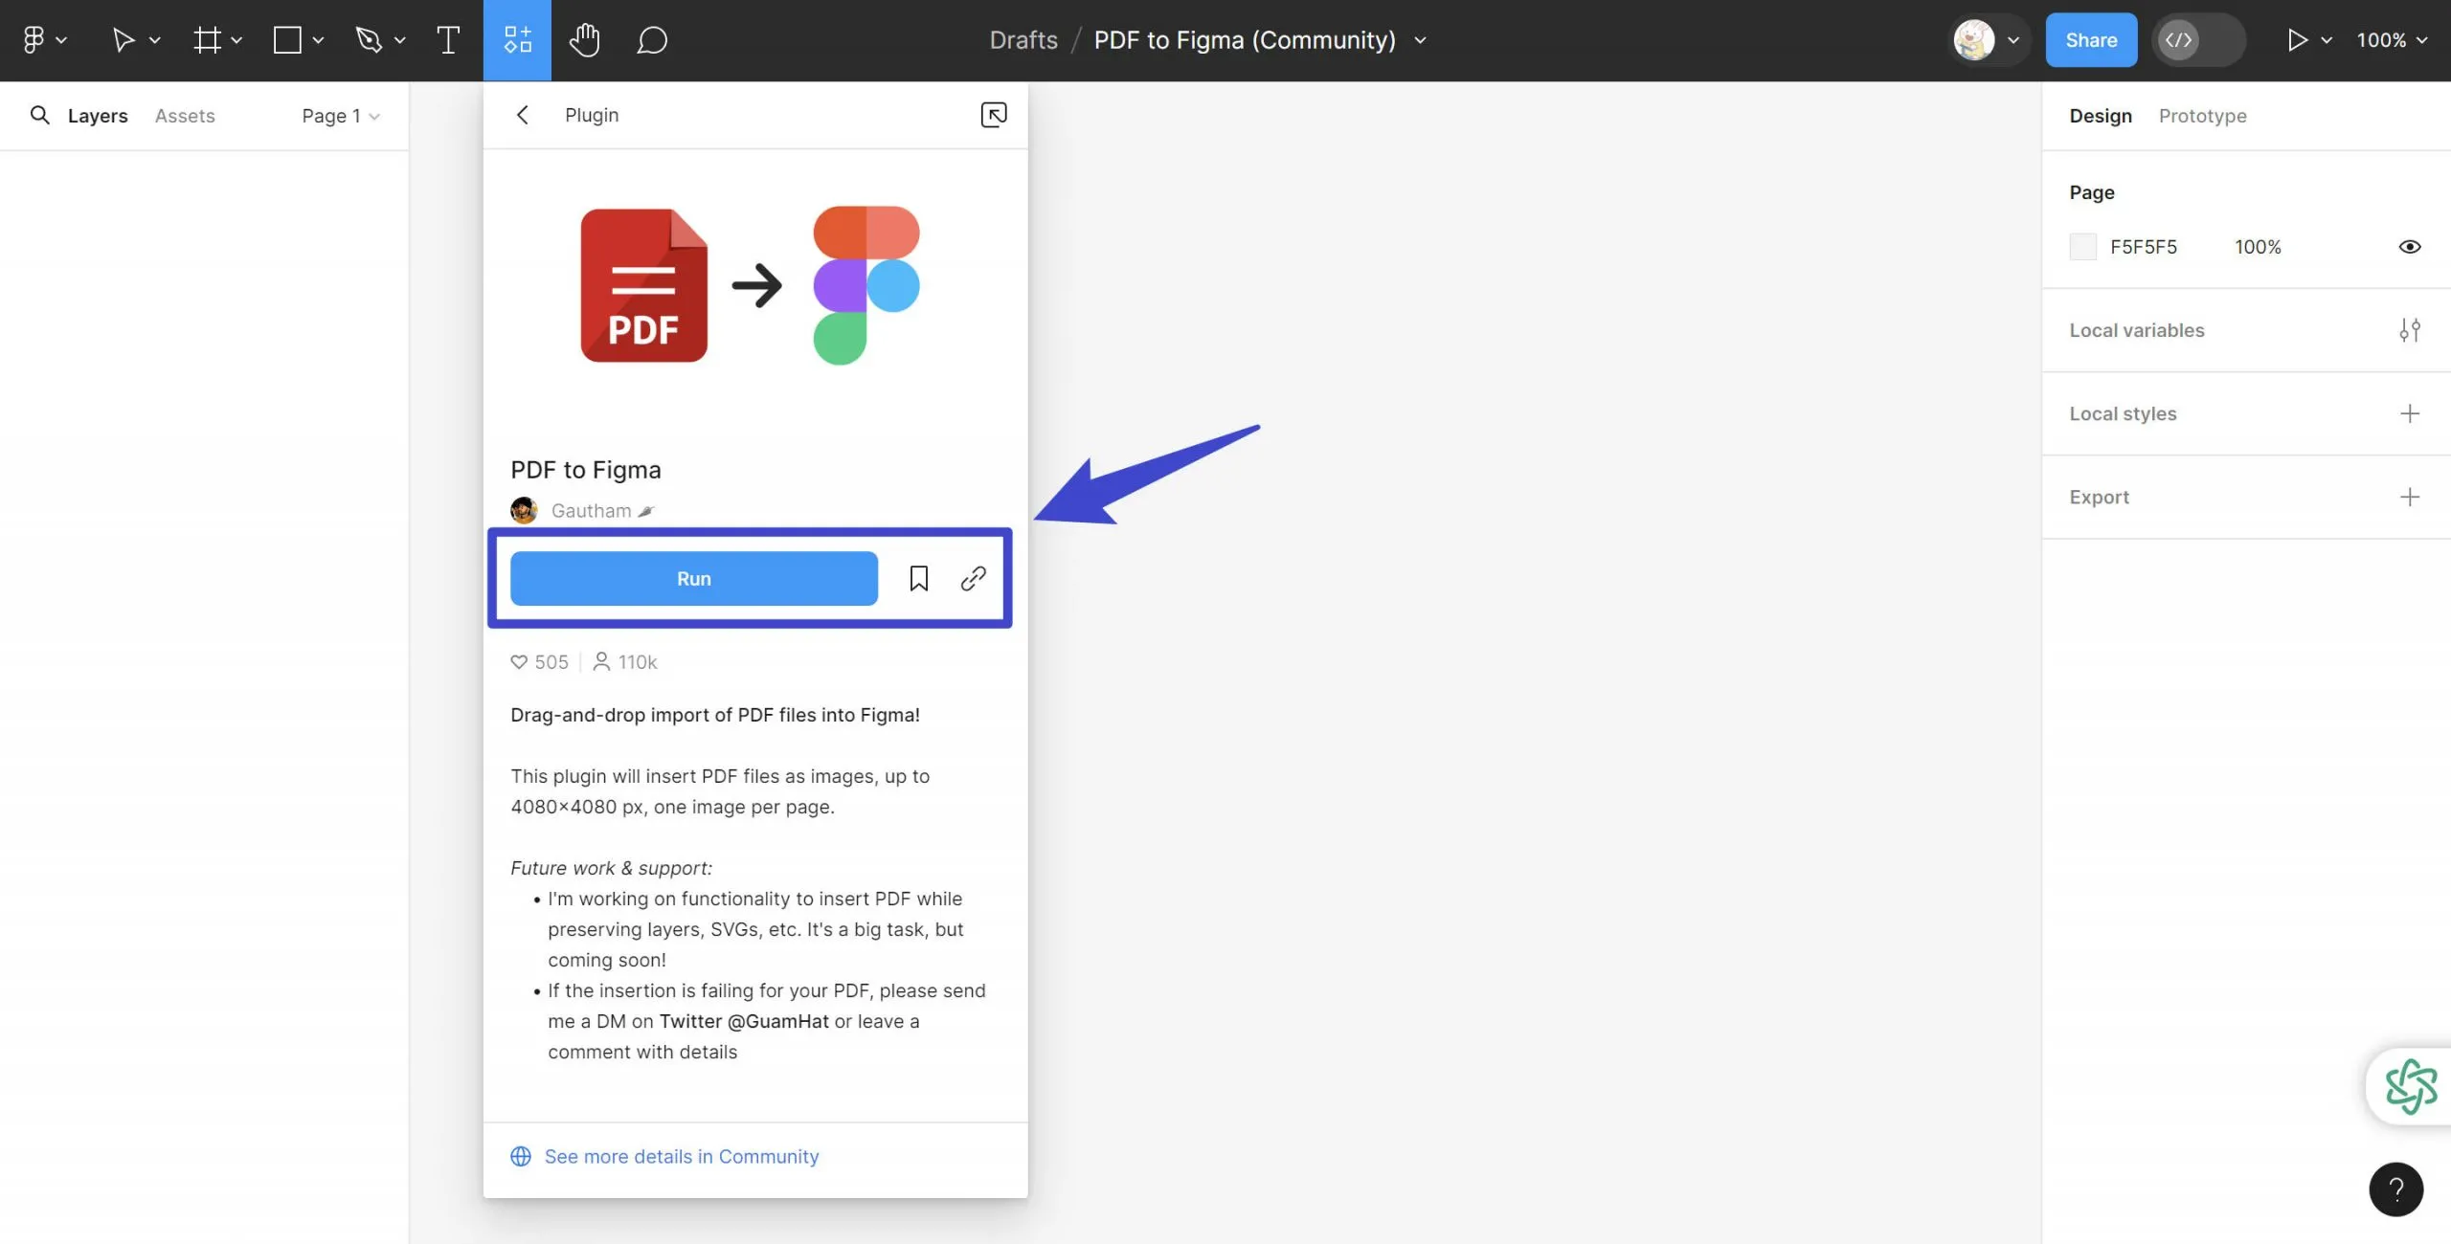Viewport: 2451px width, 1244px height.
Task: Switch to the Prototype tab
Action: [2202, 115]
